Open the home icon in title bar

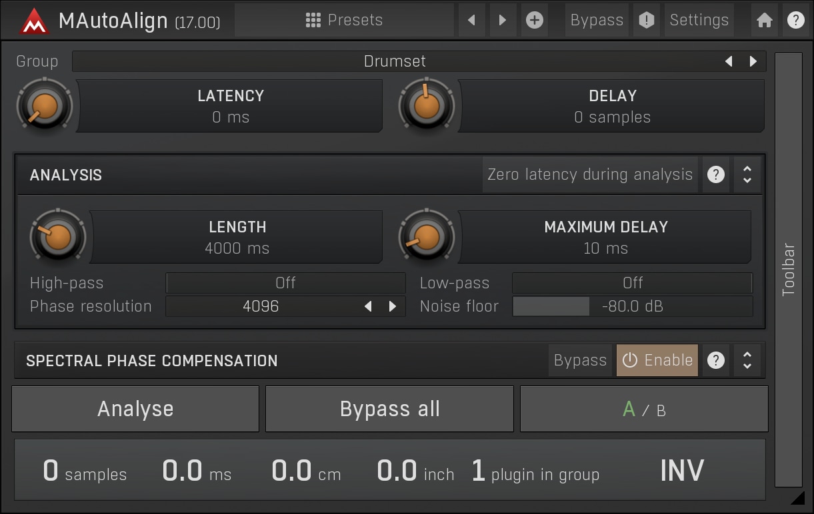pyautogui.click(x=765, y=20)
